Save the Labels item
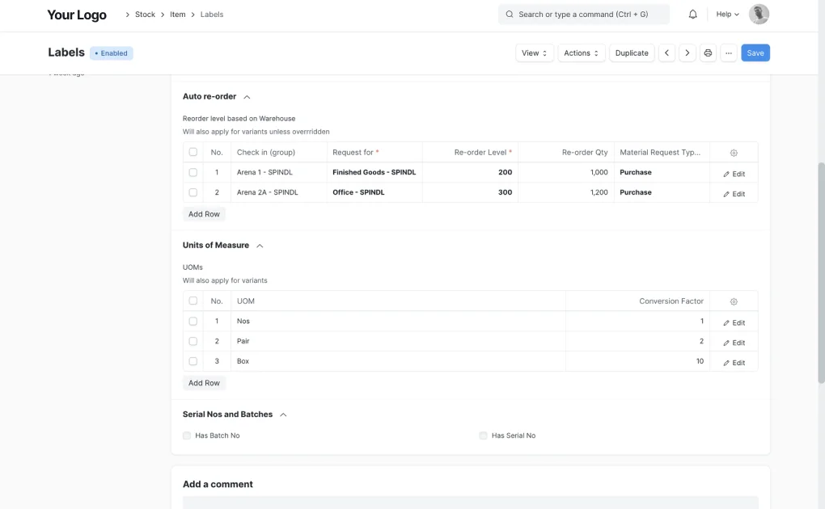The height and width of the screenshot is (509, 825). click(x=754, y=52)
